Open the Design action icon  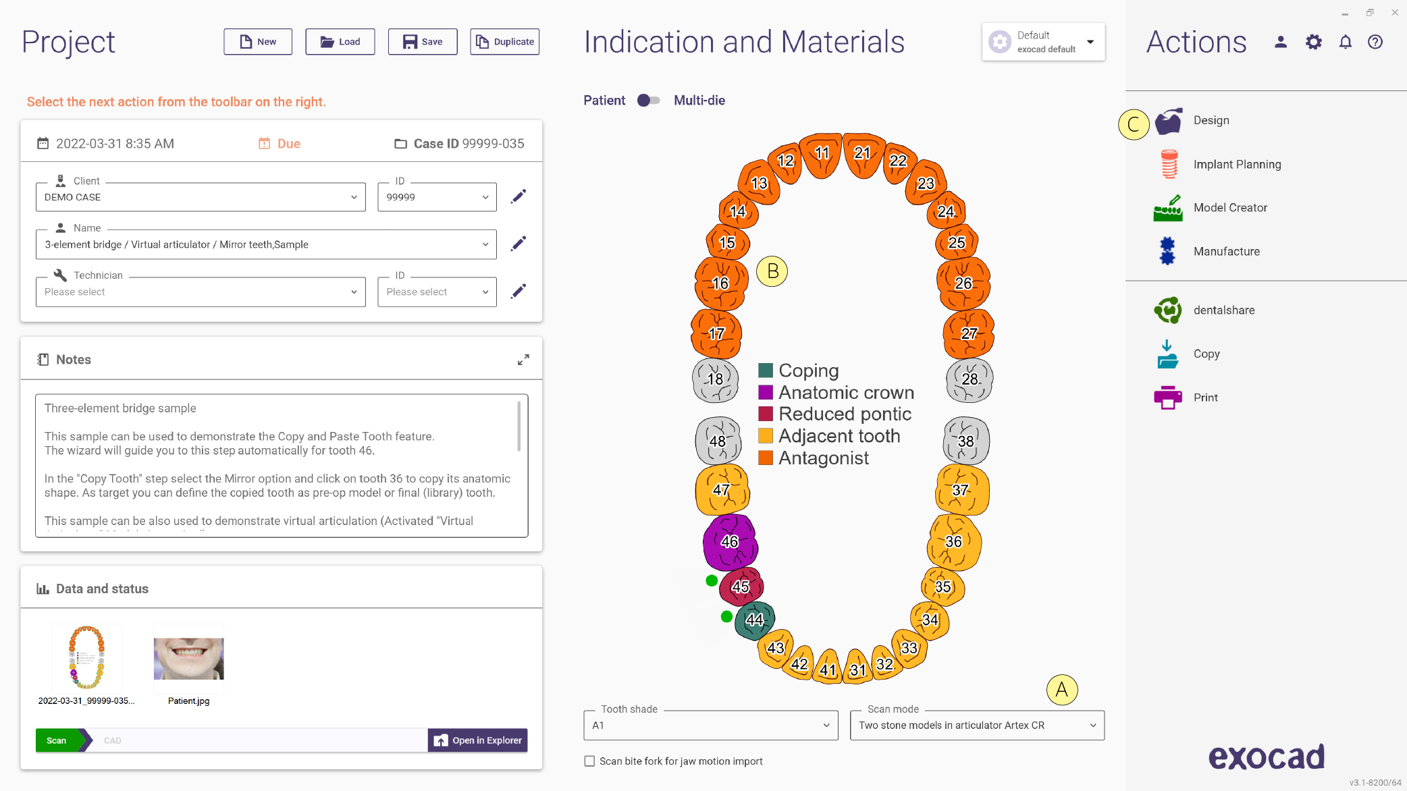point(1168,121)
